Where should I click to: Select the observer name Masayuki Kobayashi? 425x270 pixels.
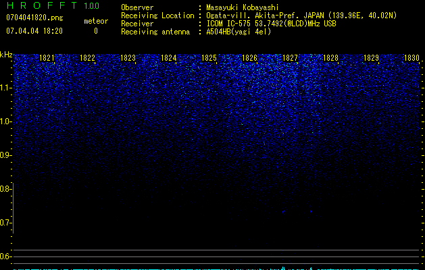point(243,7)
